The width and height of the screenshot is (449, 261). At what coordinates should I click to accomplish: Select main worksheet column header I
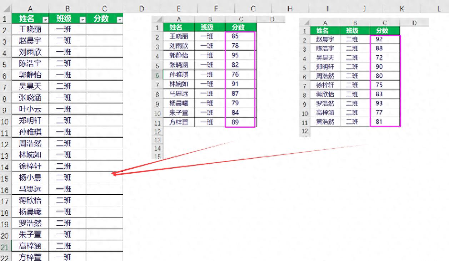(327, 9)
